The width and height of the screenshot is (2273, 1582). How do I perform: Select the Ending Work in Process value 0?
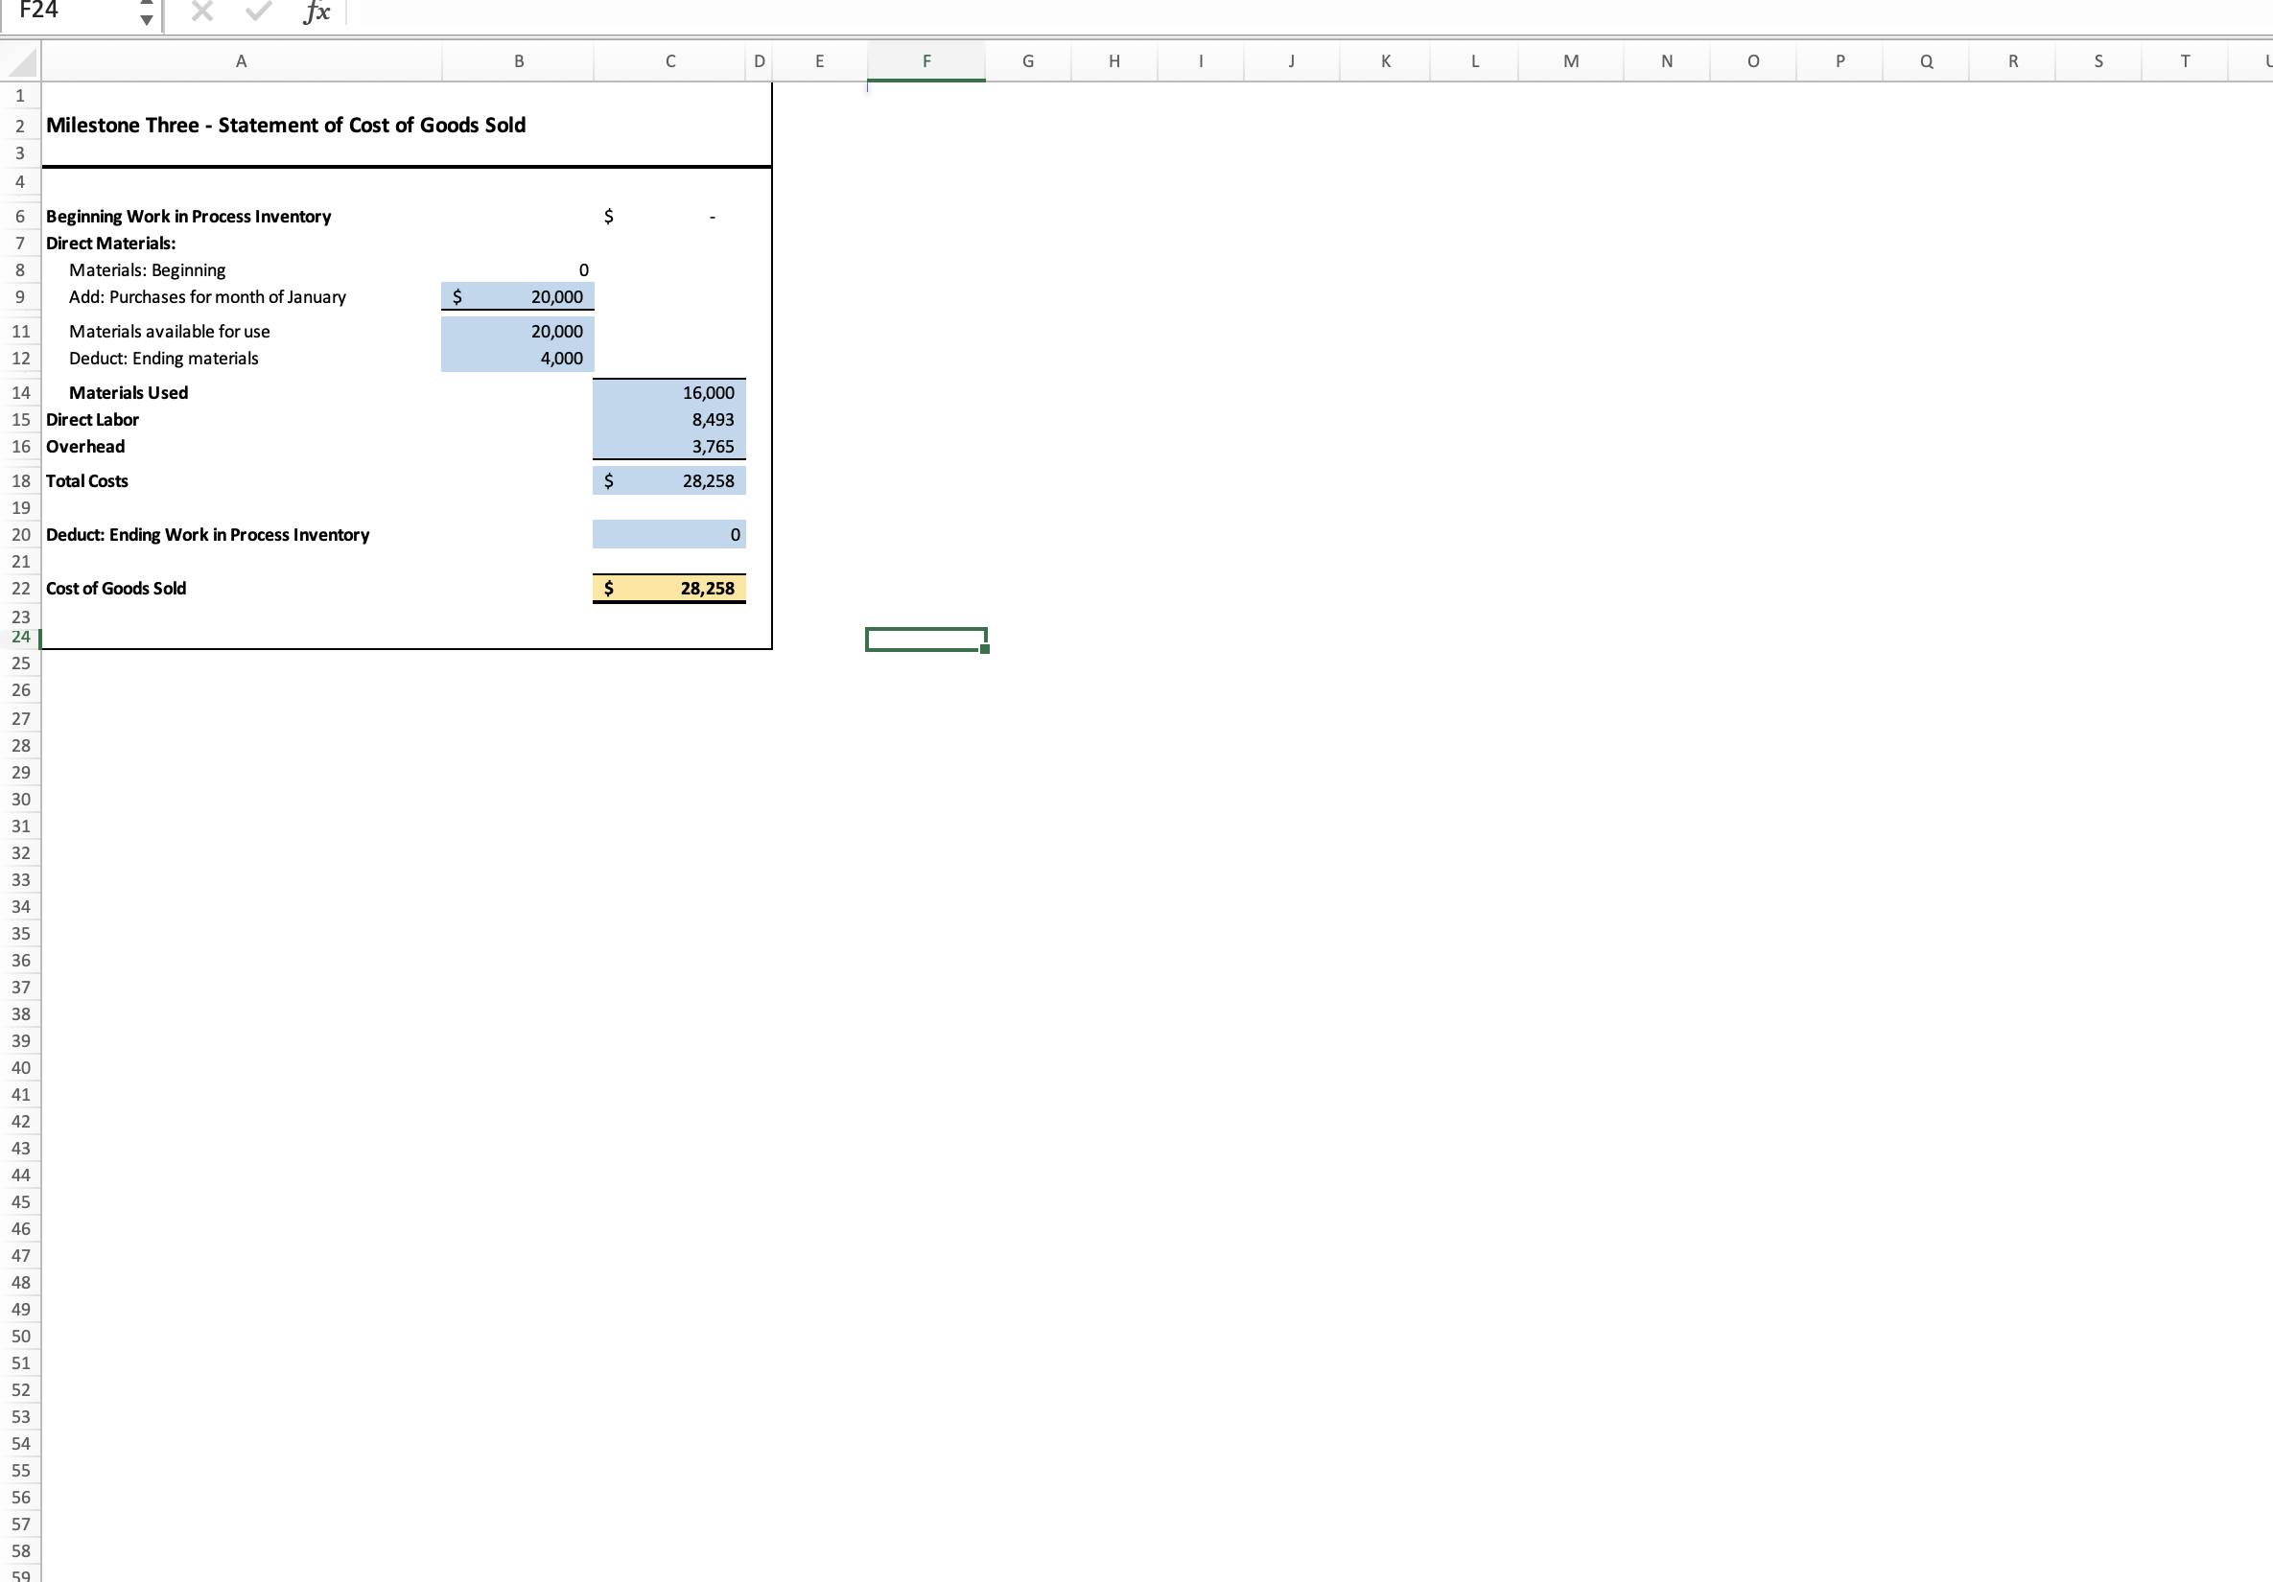point(669,535)
